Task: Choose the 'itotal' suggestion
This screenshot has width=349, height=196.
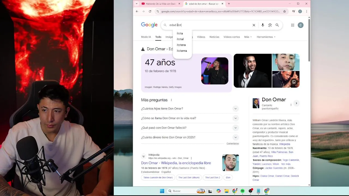Action: (x=180, y=39)
